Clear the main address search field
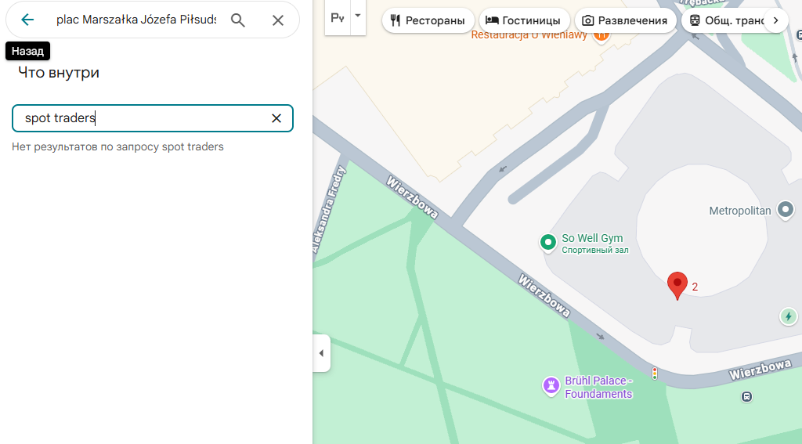 [x=278, y=20]
